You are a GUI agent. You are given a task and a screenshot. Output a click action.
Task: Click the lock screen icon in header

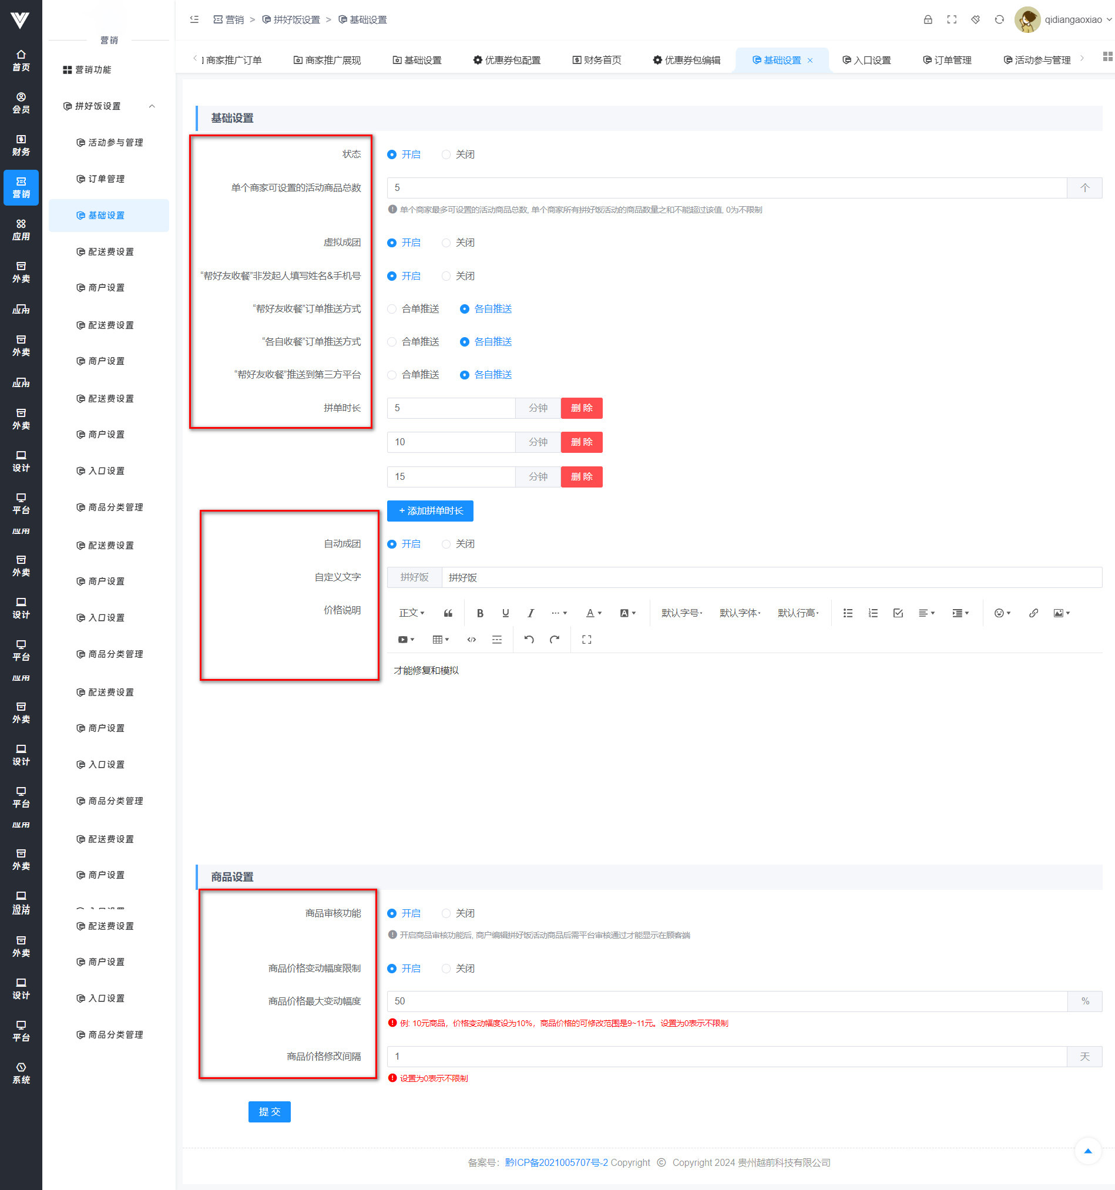(928, 20)
